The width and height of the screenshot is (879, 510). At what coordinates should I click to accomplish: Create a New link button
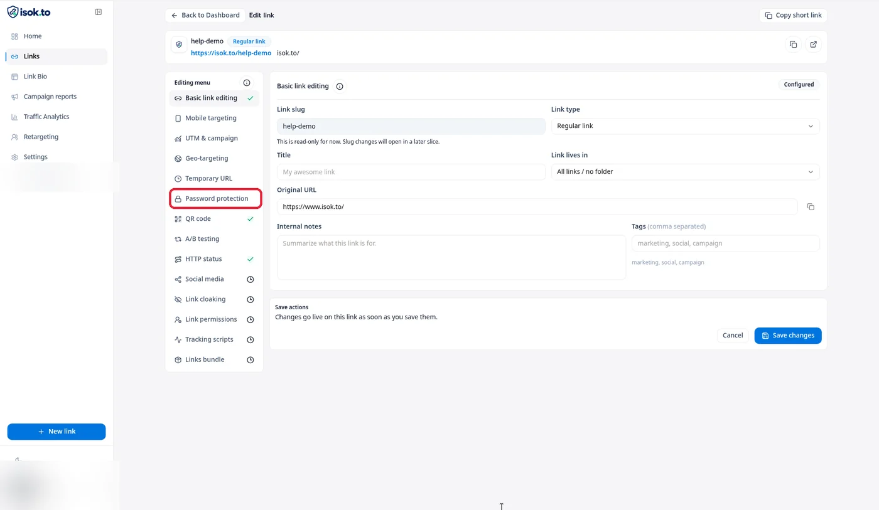[57, 432]
